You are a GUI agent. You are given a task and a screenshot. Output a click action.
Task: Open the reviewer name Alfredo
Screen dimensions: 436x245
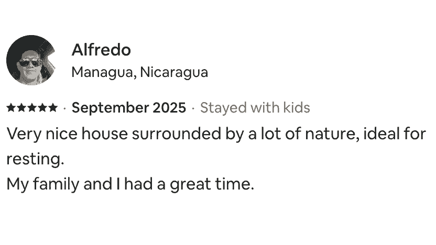tap(101, 50)
